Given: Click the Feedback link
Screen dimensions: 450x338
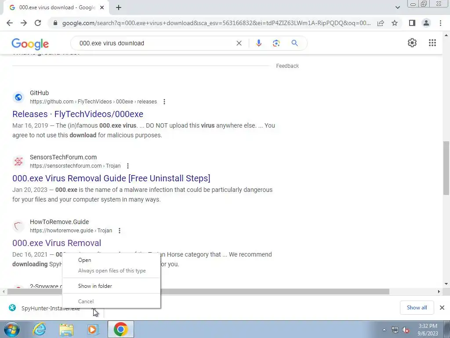Looking at the screenshot, I should tap(287, 66).
